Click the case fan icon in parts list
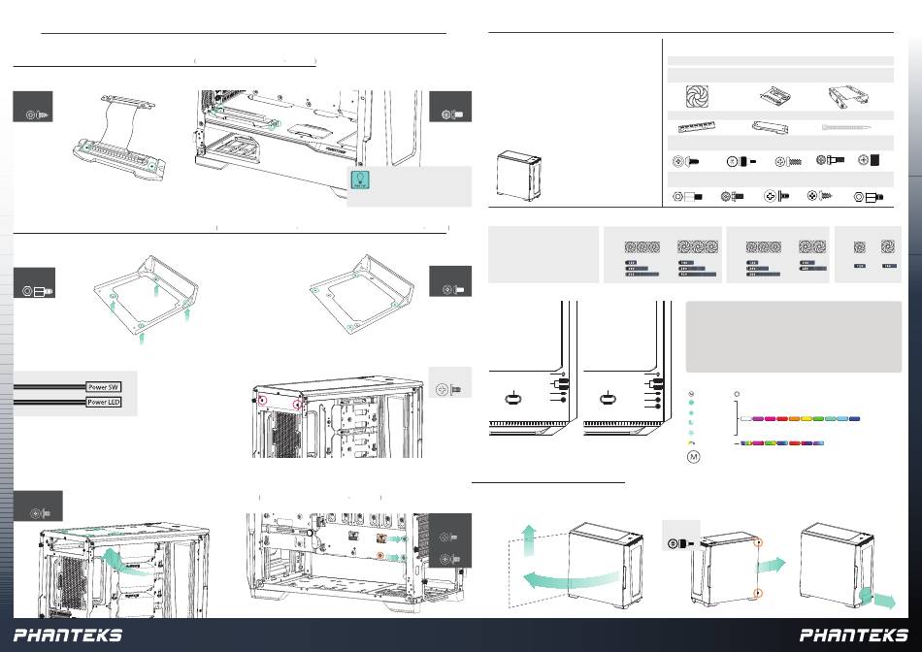922x652 pixels. (697, 96)
